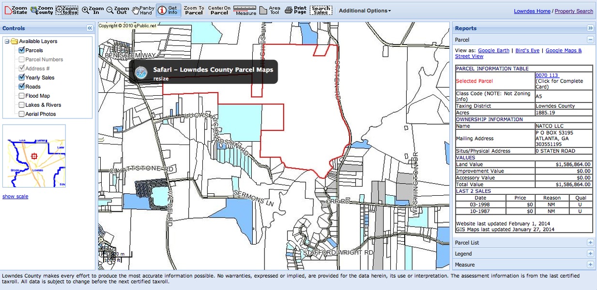597x290 pixels.
Task: Open the Property Search link
Action: click(574, 11)
